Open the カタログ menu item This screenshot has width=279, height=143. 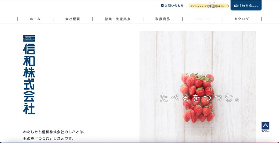[x=241, y=19]
